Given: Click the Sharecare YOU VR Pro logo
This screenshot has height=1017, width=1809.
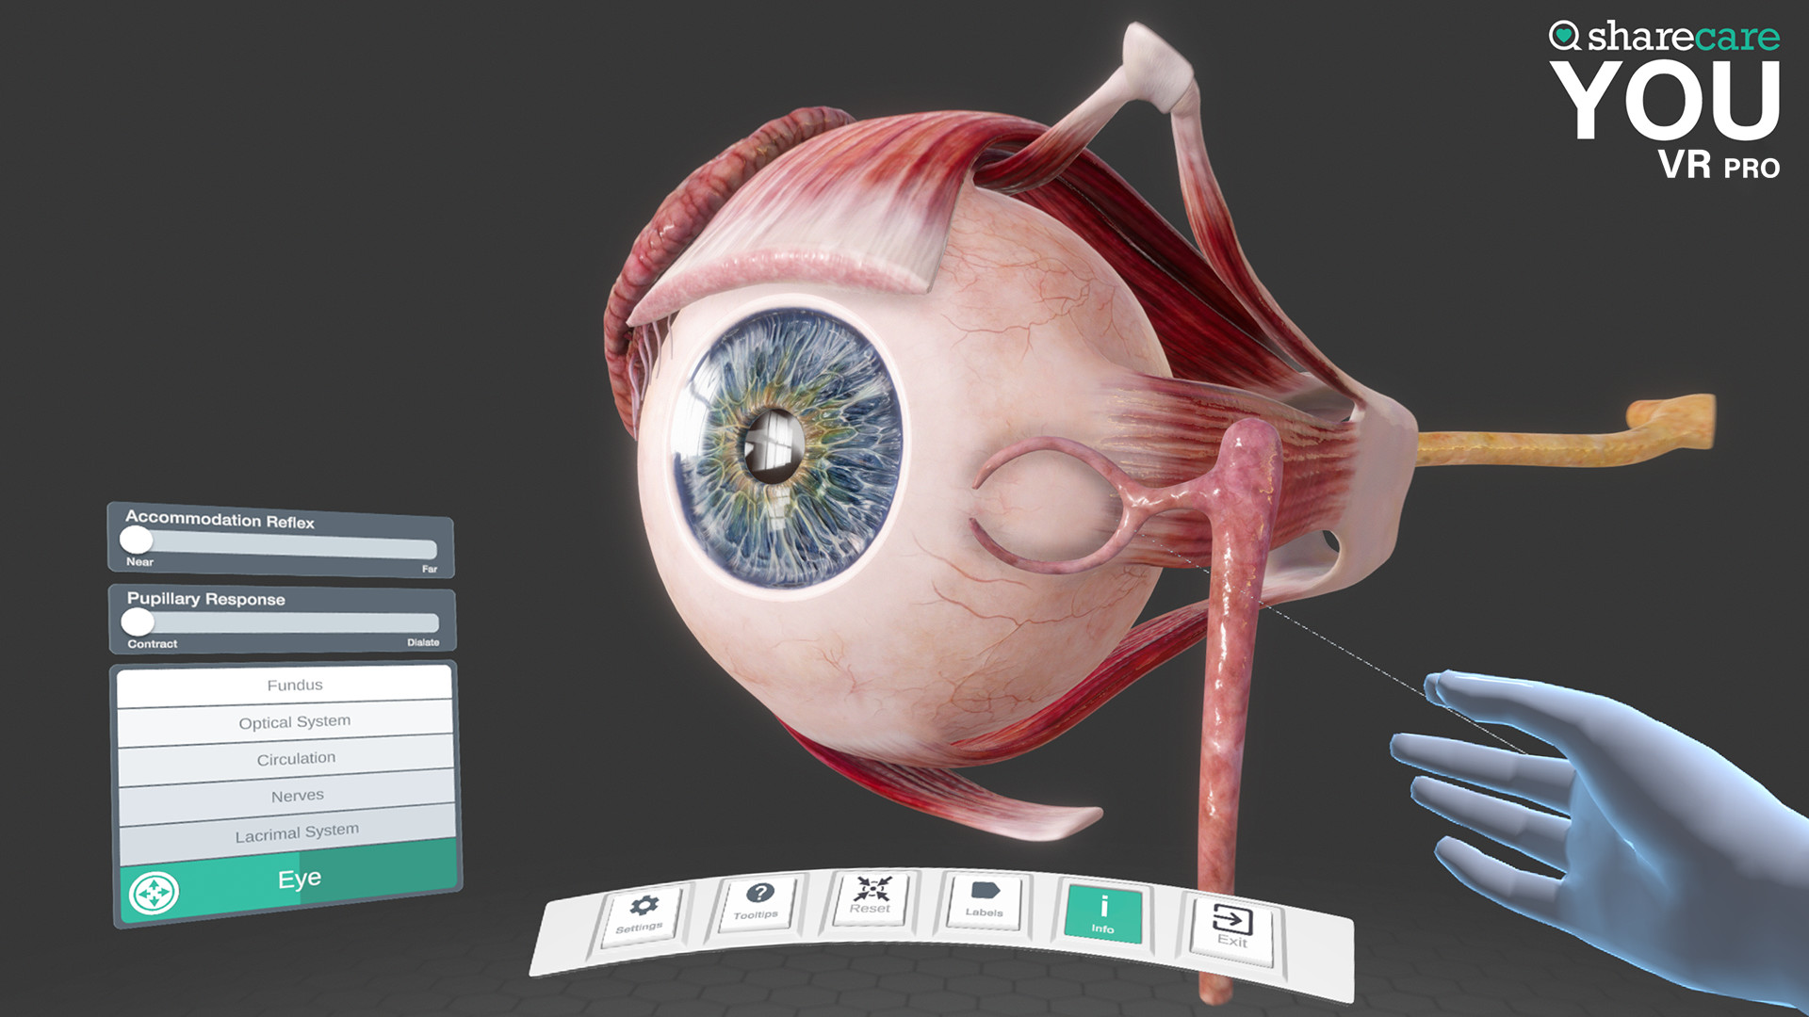Looking at the screenshot, I should 1665,100.
